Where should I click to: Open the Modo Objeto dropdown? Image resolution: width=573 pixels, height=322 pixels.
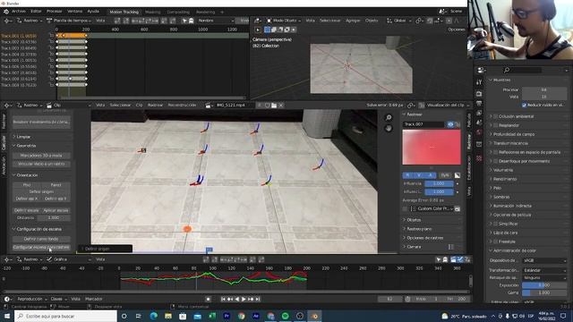(x=284, y=21)
